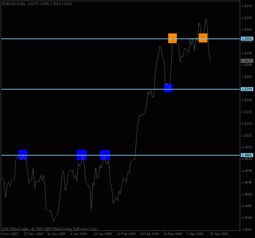
Task: Click the 1.4645 price scale value
Action: 247,183
